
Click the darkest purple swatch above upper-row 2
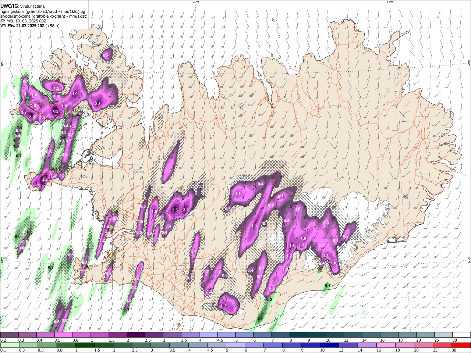136,335
